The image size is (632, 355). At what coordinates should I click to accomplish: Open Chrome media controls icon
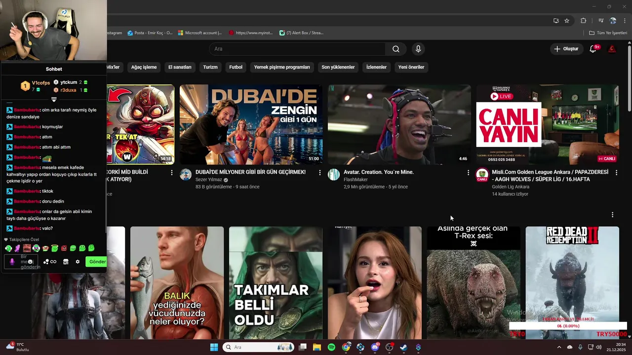point(601,21)
